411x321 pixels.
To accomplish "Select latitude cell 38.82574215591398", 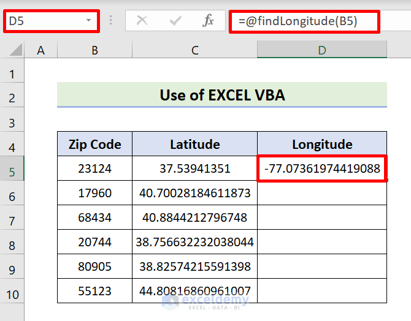I will pos(194,266).
